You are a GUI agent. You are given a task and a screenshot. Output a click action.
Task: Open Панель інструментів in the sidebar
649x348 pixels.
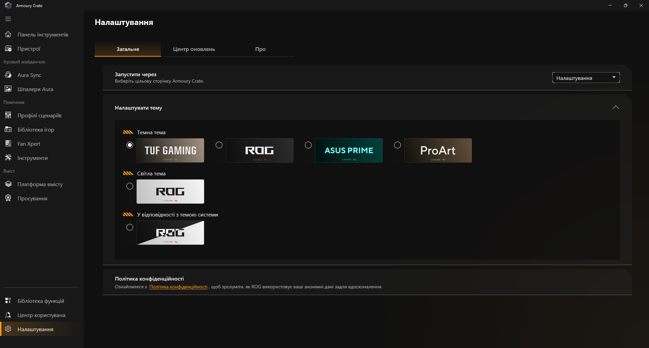tap(43, 34)
